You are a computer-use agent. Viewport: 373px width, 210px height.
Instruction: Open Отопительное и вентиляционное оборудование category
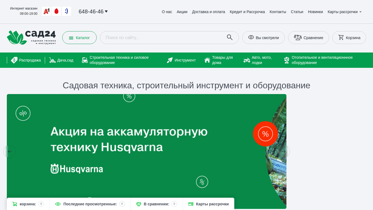[322, 60]
